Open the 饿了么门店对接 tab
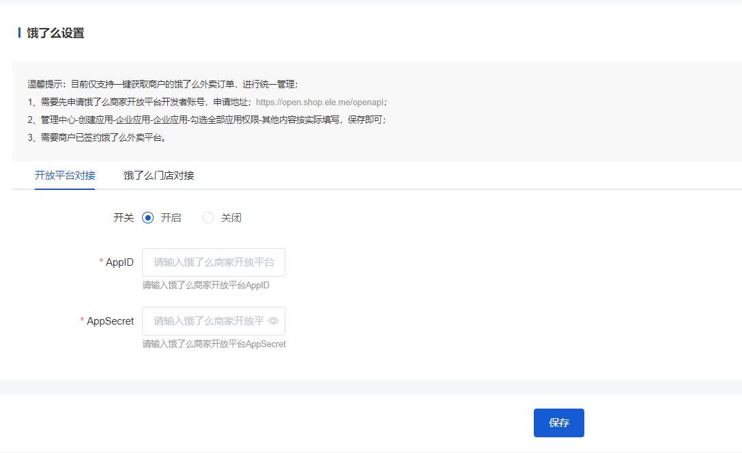This screenshot has height=453, width=742. 159,176
